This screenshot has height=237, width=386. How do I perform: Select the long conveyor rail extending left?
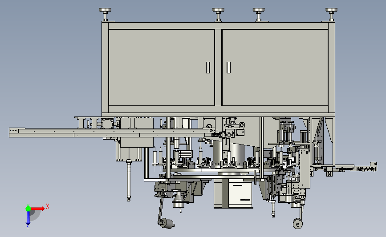pos(108,133)
